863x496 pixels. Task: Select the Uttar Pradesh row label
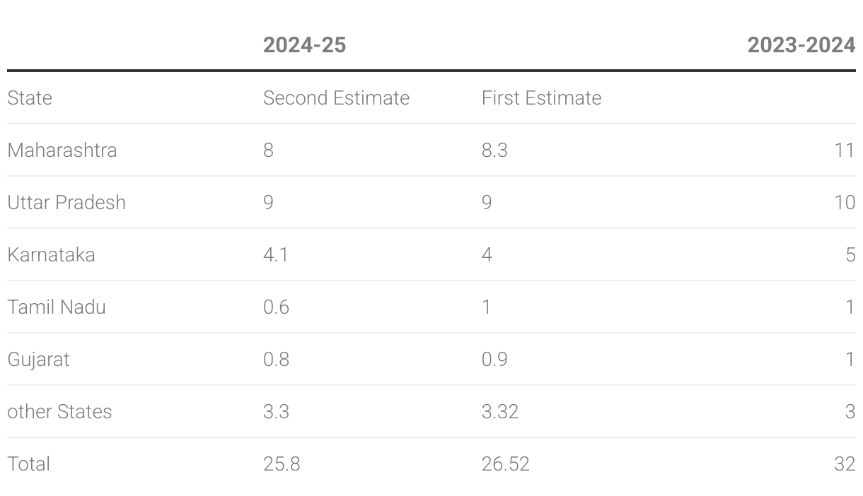click(66, 202)
